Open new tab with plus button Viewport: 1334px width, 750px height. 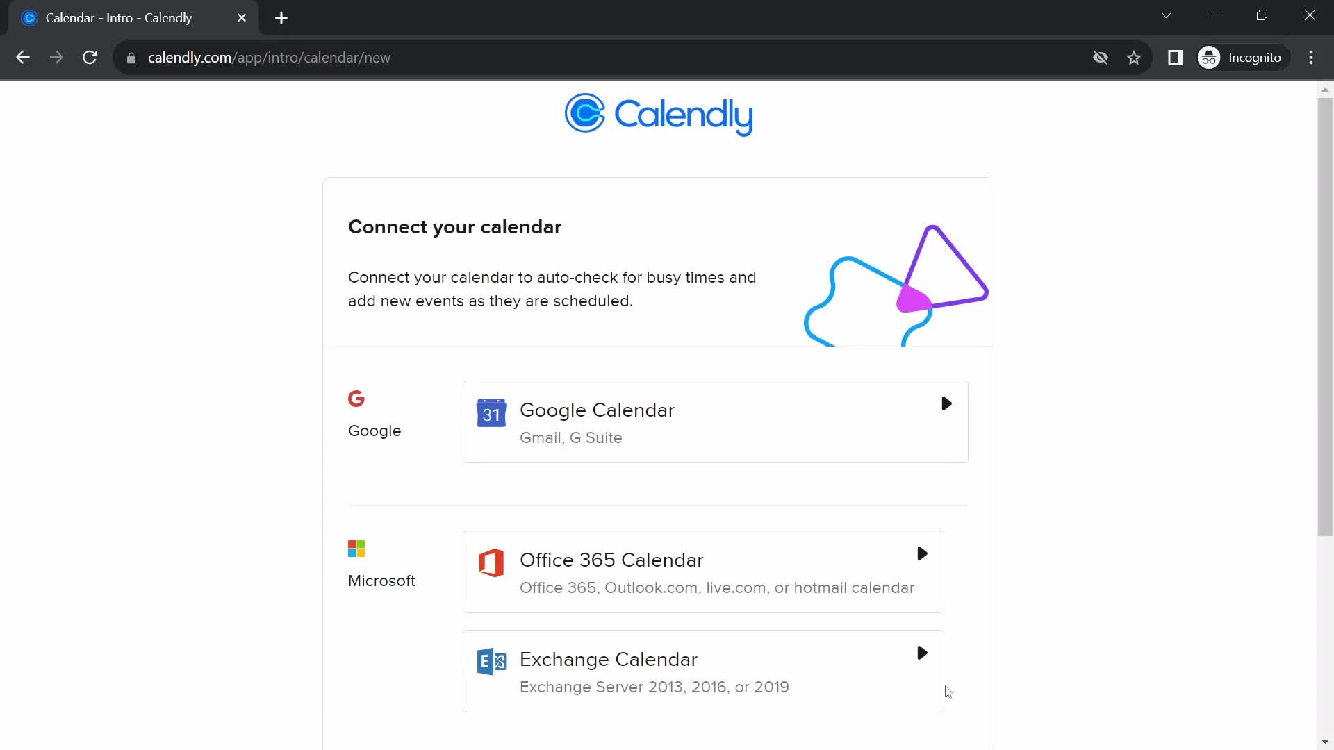point(281,17)
